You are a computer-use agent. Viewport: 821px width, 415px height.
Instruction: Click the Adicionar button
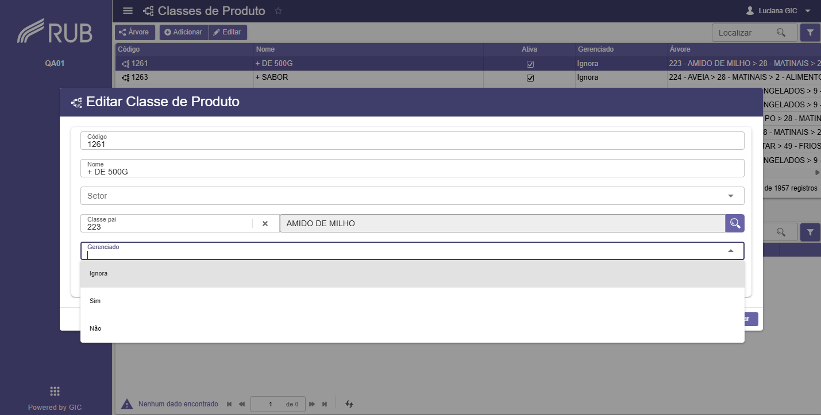coord(184,32)
